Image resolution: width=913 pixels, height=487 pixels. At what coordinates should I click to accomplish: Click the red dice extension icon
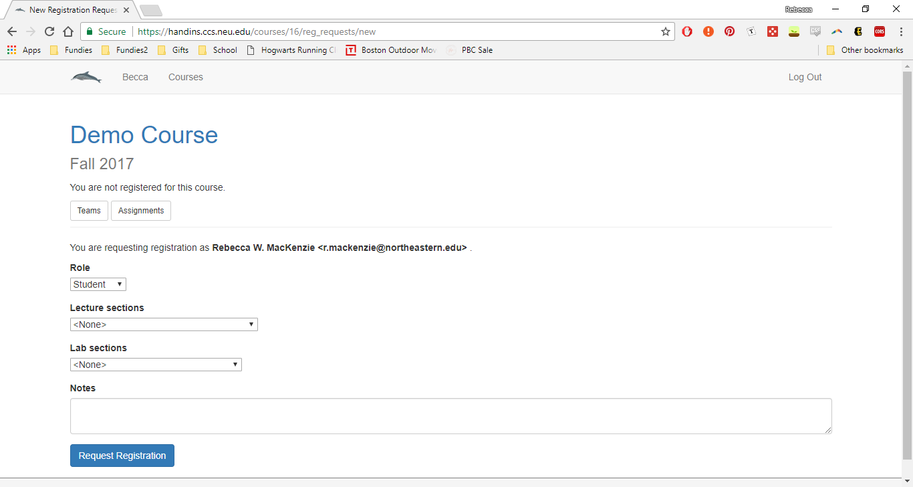click(773, 31)
